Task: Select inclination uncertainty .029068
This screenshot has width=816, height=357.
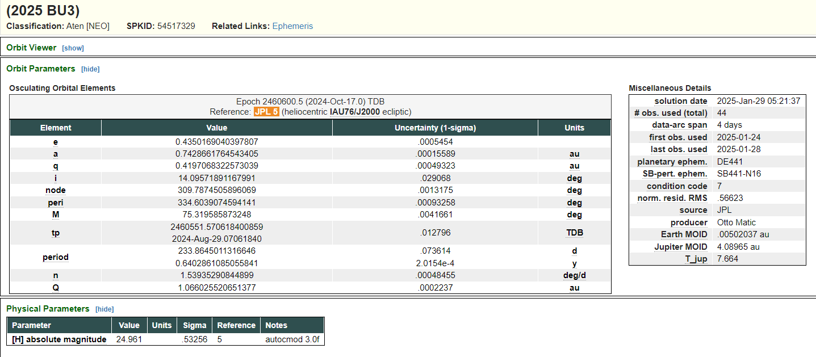Action: pyautogui.click(x=436, y=178)
